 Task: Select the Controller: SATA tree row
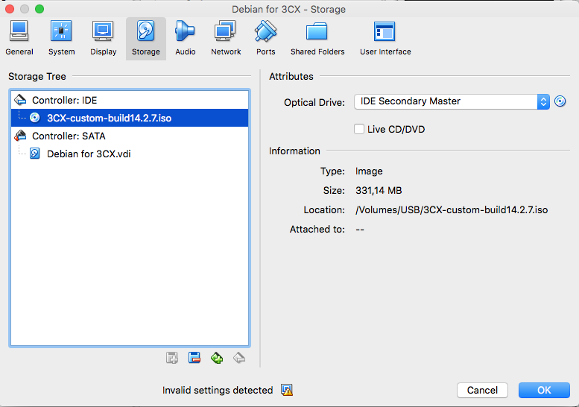[x=130, y=136]
